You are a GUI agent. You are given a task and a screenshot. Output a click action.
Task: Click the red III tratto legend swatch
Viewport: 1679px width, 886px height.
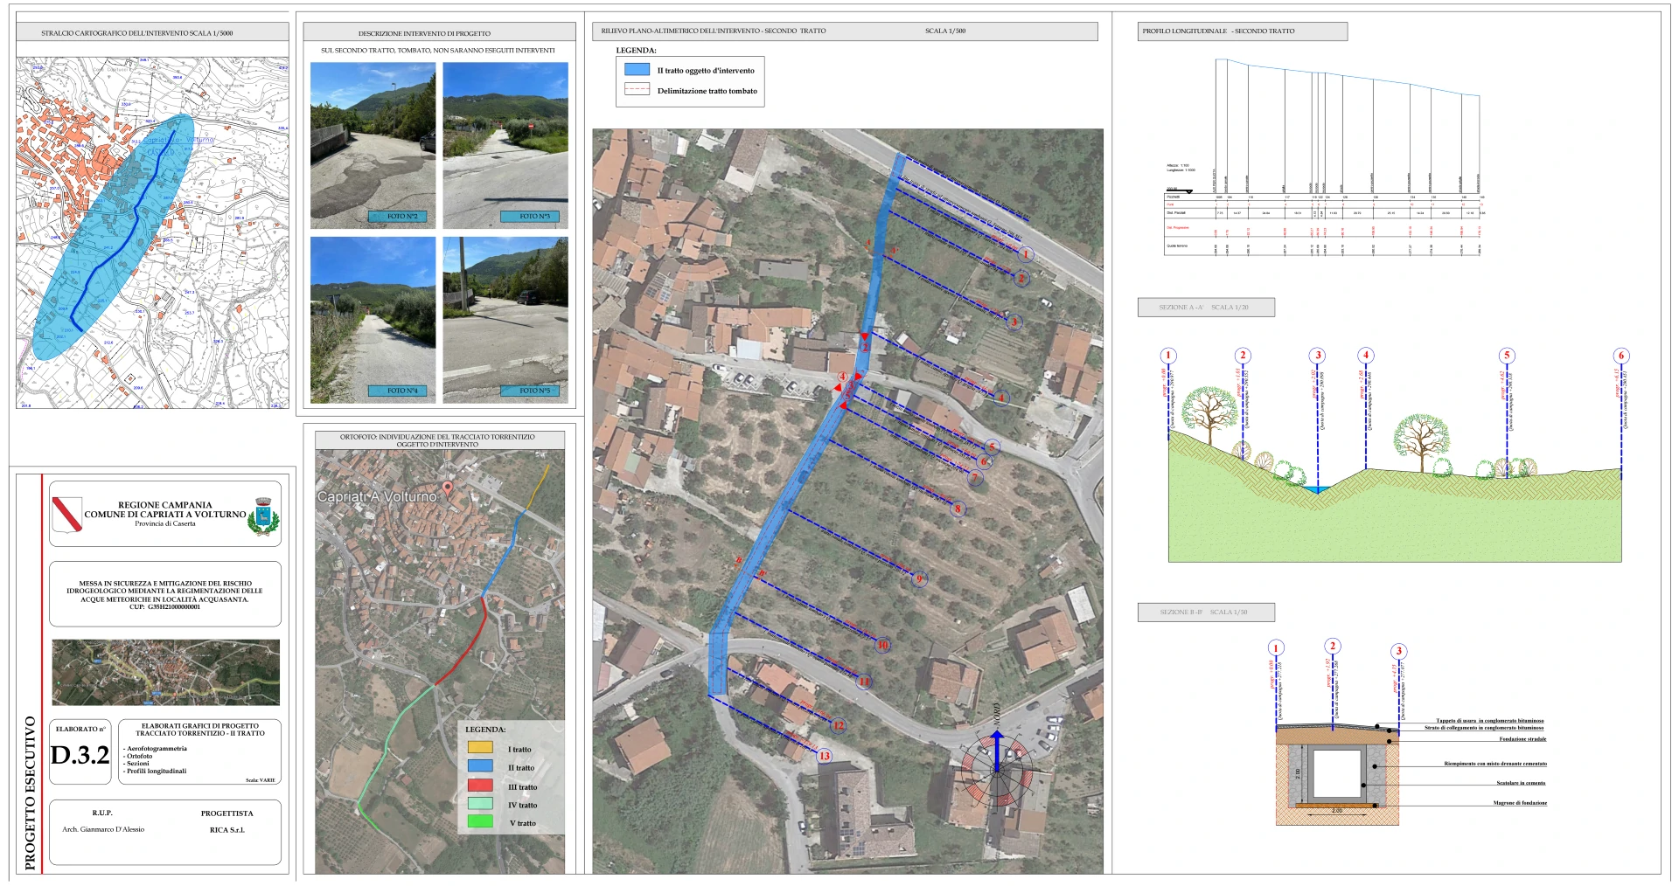tap(480, 786)
